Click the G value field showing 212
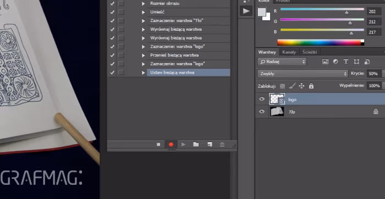This screenshot has height=199, width=385. click(374, 22)
